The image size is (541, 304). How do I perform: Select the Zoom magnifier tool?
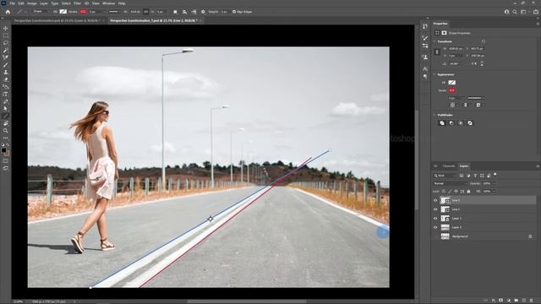tap(6, 131)
